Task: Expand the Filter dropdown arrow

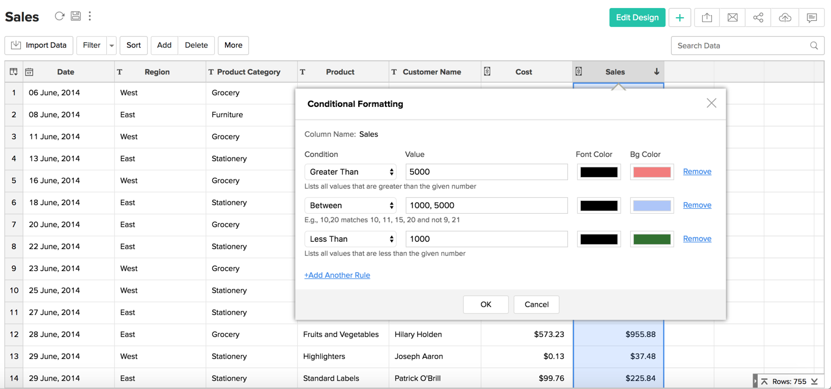Action: [112, 46]
